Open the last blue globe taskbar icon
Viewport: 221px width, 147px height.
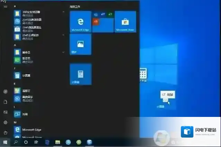(x=89, y=142)
